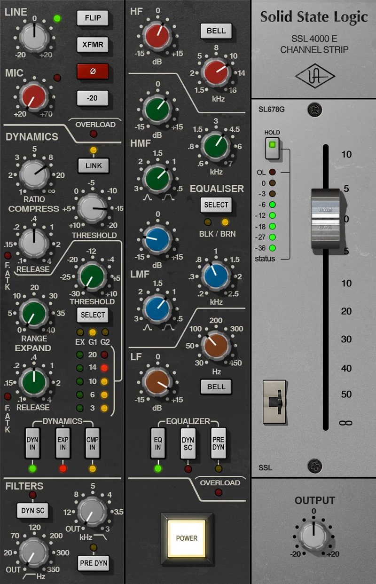Click the red MIC gain knob
The image size is (376, 584).
pyautogui.click(x=34, y=96)
